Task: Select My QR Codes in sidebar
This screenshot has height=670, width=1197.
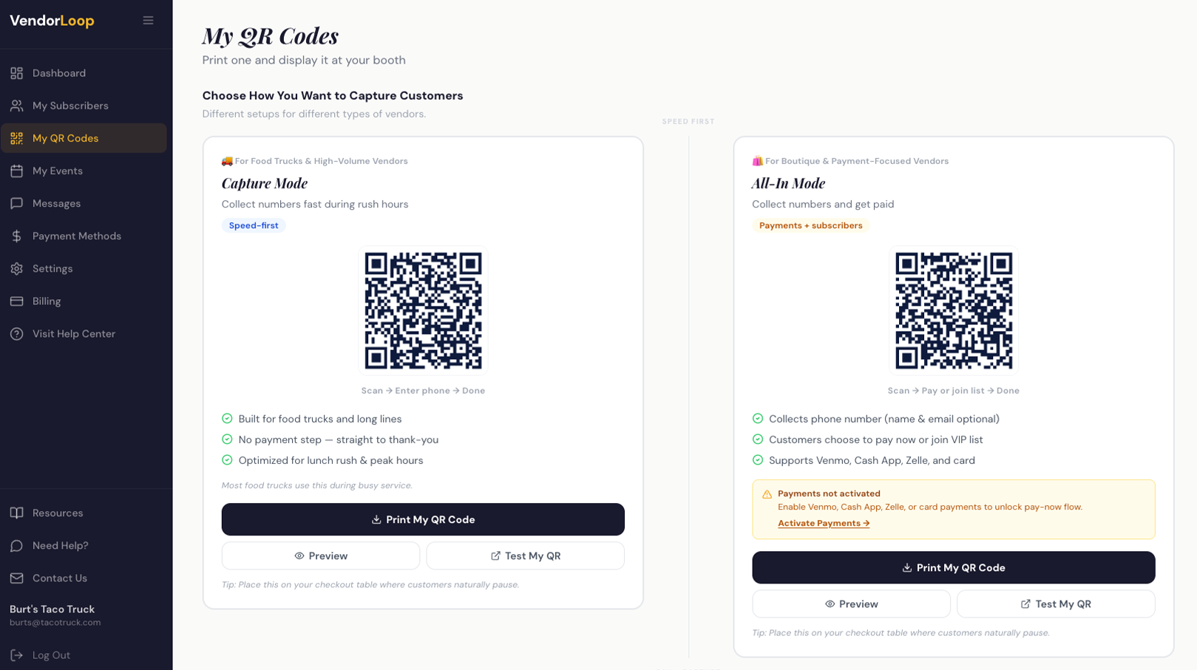Action: 65,138
